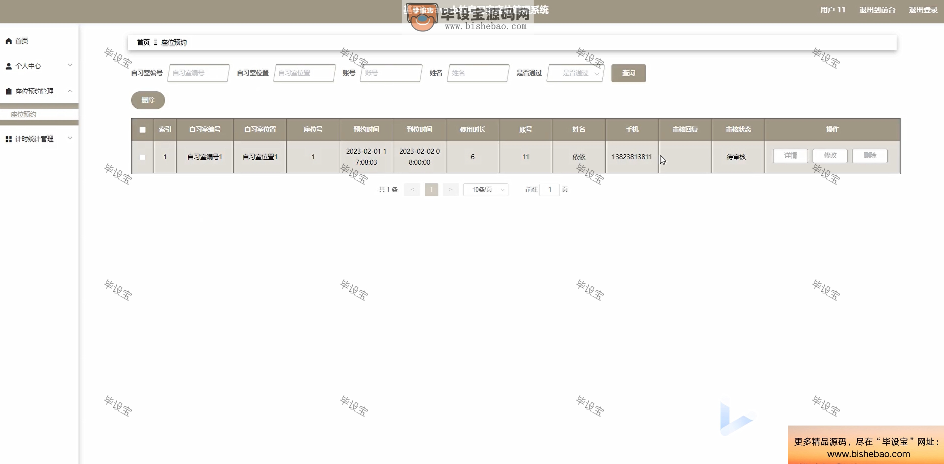Open 详情 for the reservation record
Image resolution: width=944 pixels, height=464 pixels.
click(x=790, y=156)
